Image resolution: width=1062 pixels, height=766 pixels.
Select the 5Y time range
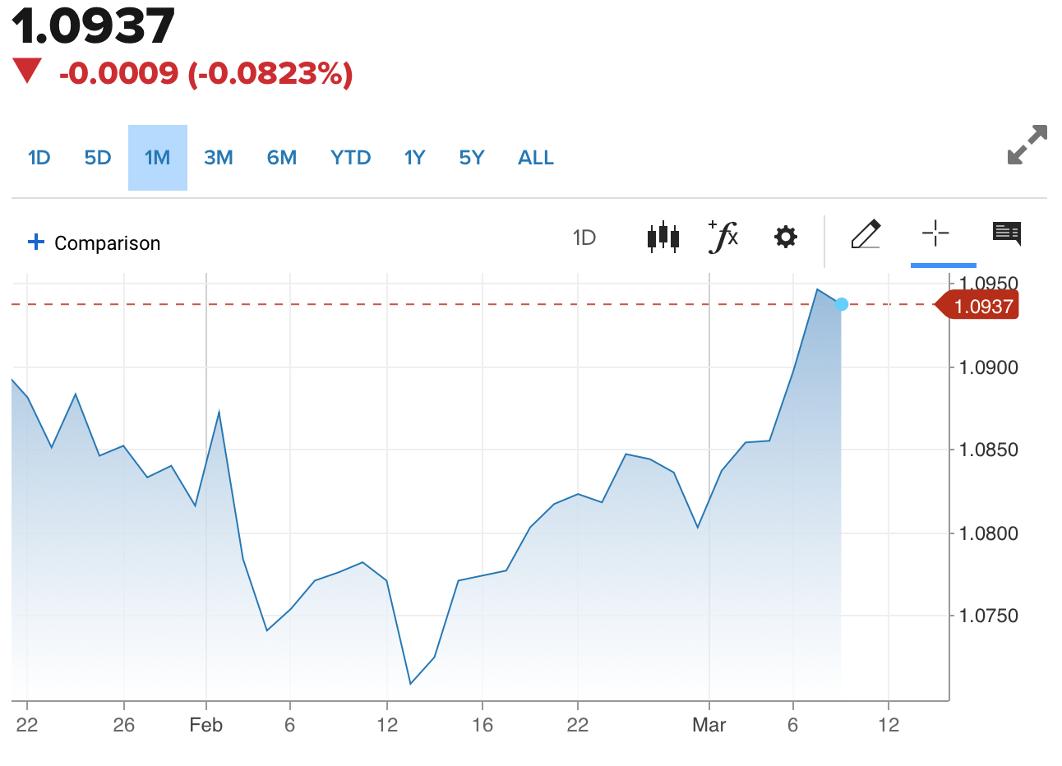(472, 158)
